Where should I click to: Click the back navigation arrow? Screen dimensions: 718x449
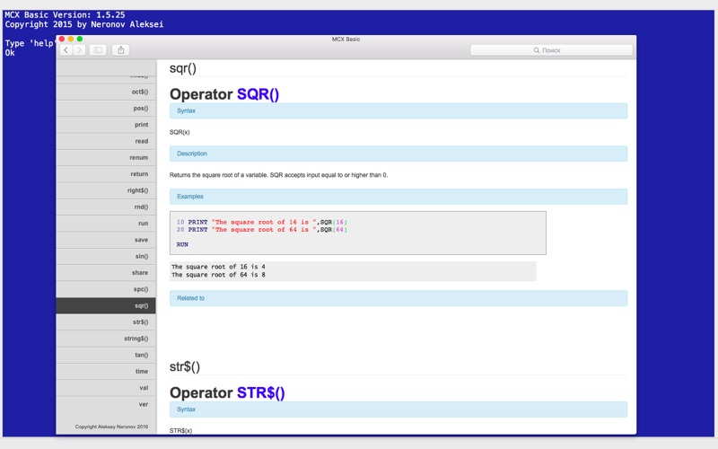(66, 50)
